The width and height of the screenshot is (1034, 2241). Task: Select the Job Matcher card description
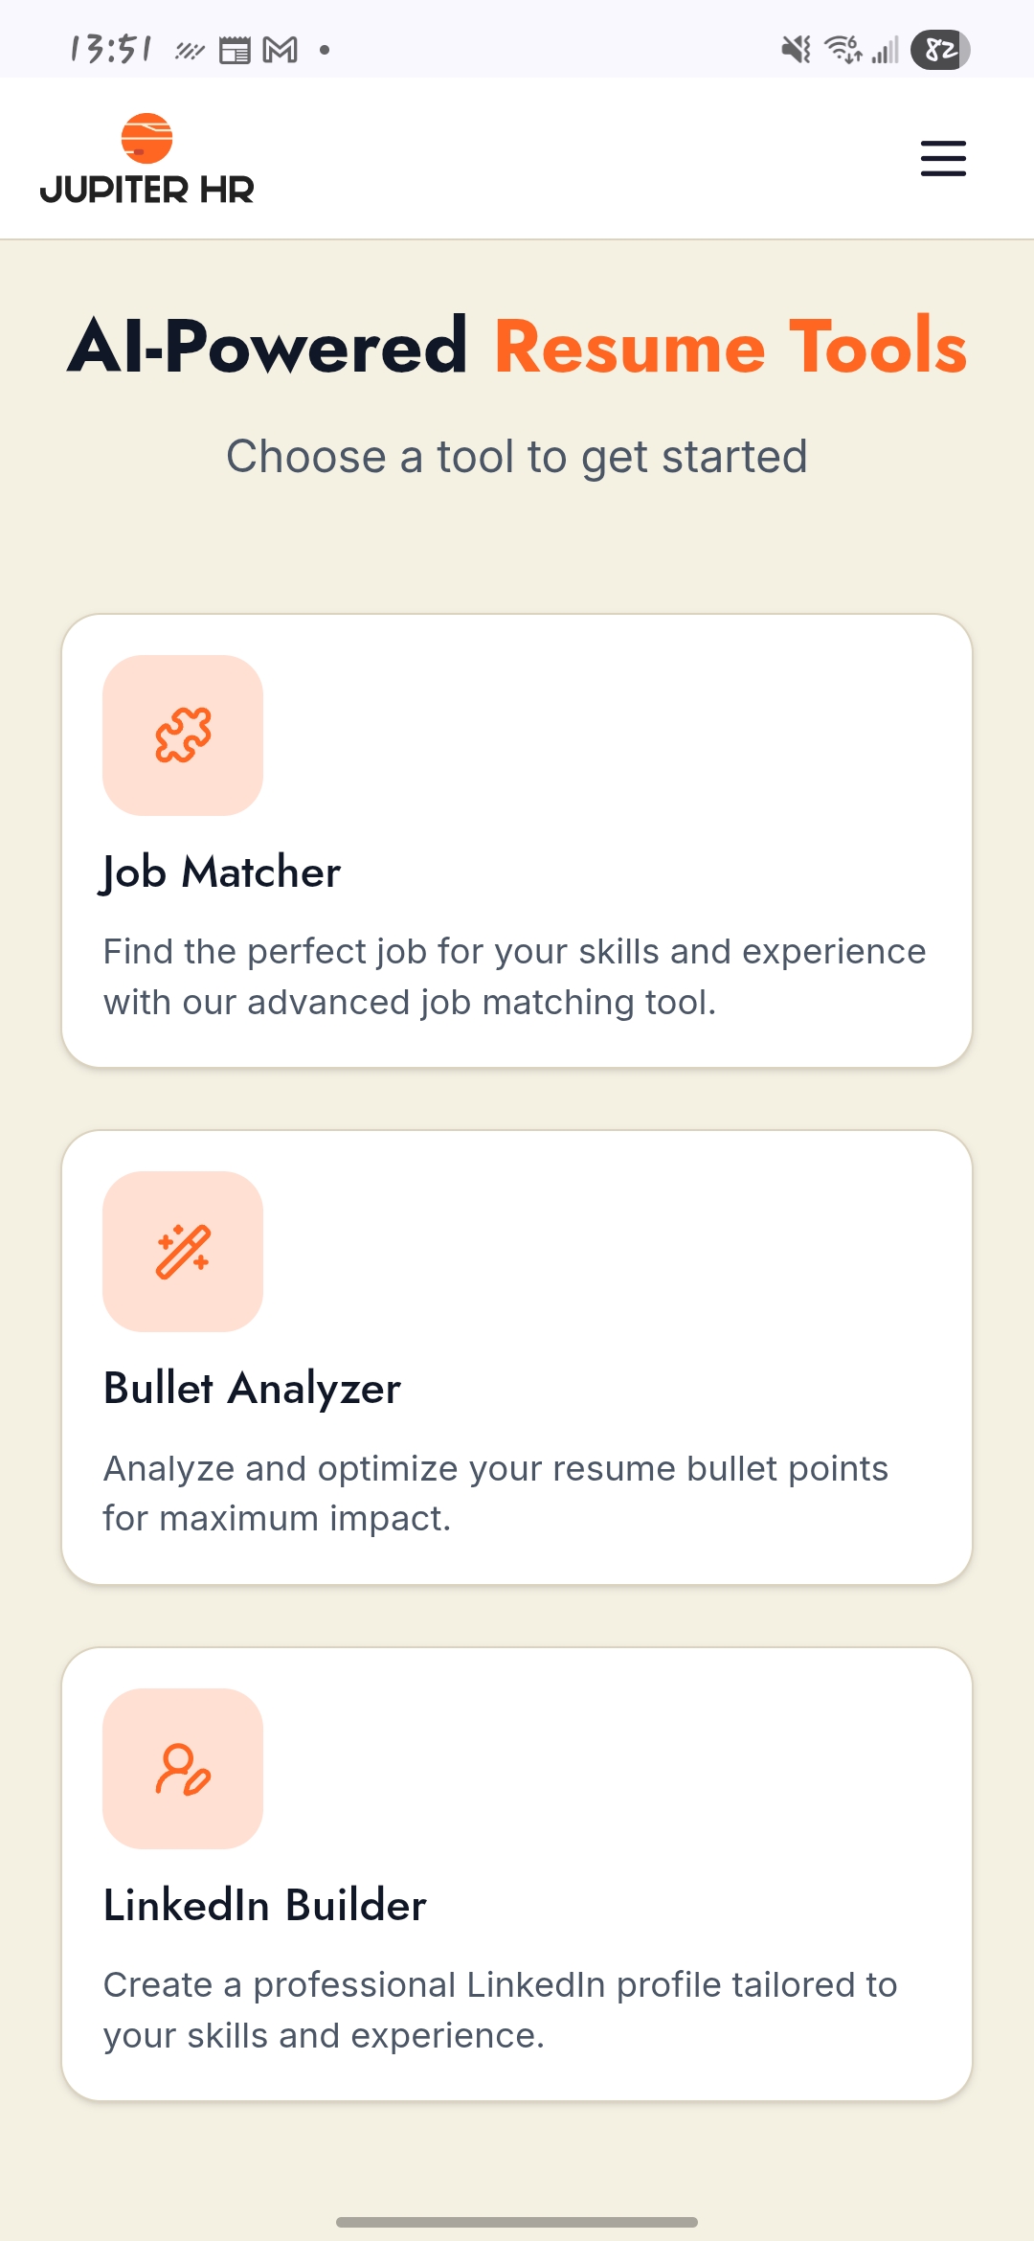click(x=515, y=977)
